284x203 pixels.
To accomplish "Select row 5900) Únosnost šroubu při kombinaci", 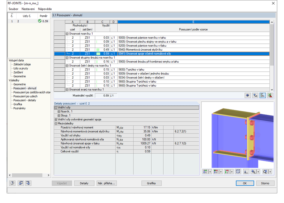I will (162, 62).
